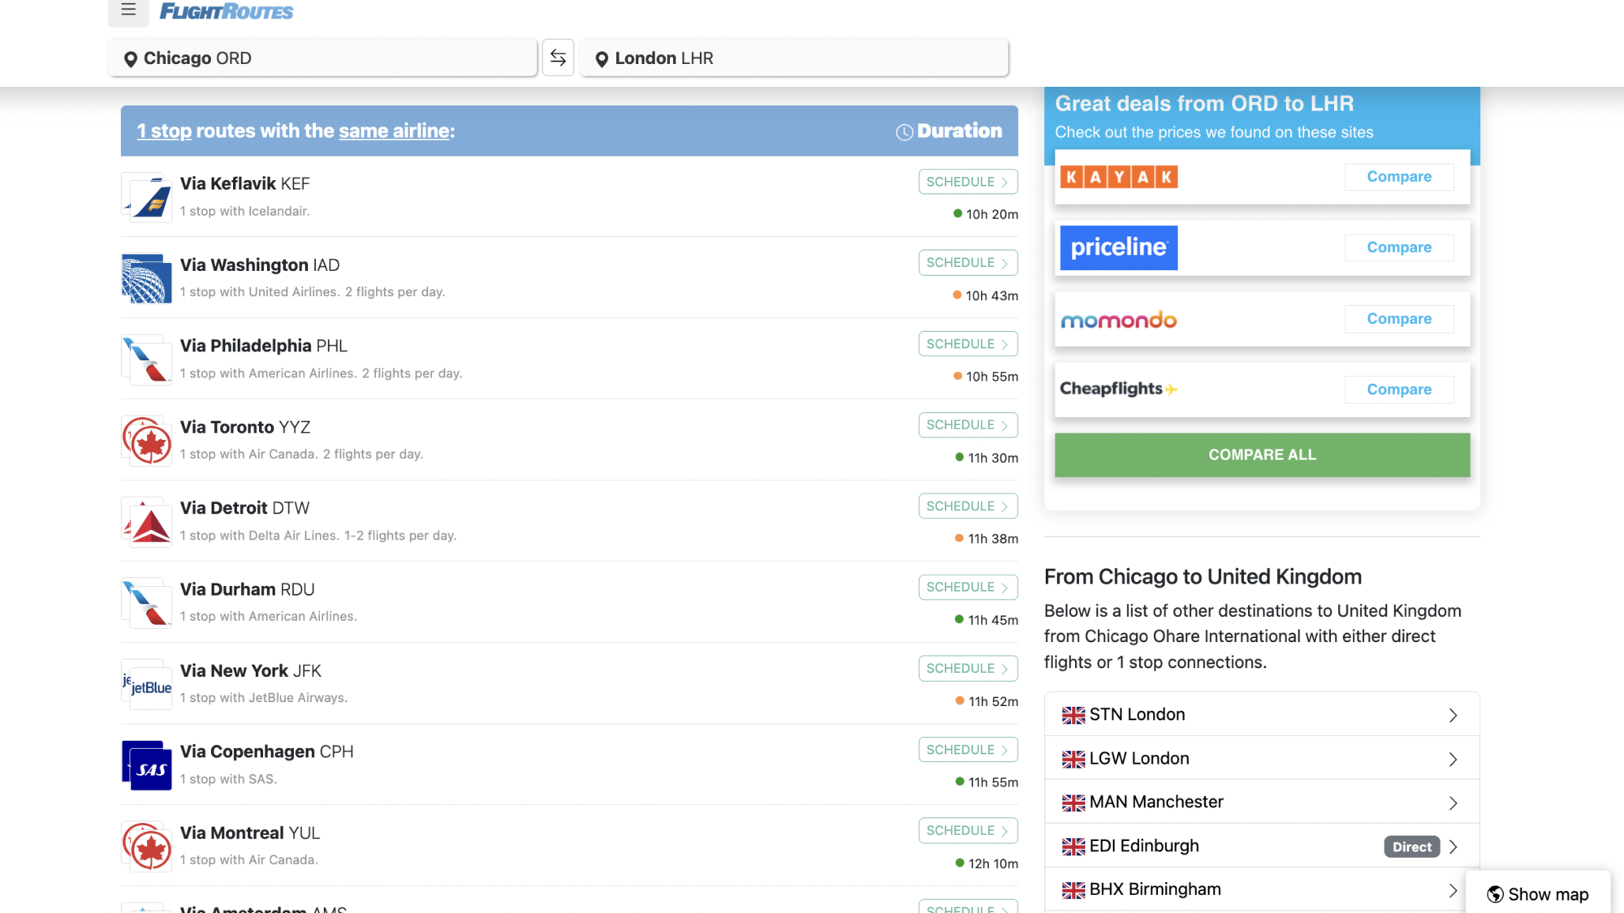Click the priceline logo
The image size is (1624, 913).
point(1119,248)
